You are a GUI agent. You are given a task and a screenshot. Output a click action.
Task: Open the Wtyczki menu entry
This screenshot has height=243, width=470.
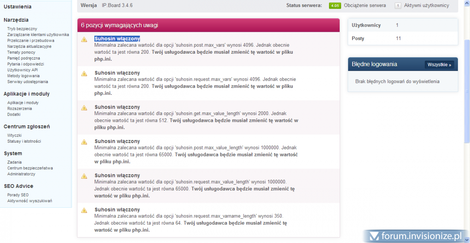(14, 135)
